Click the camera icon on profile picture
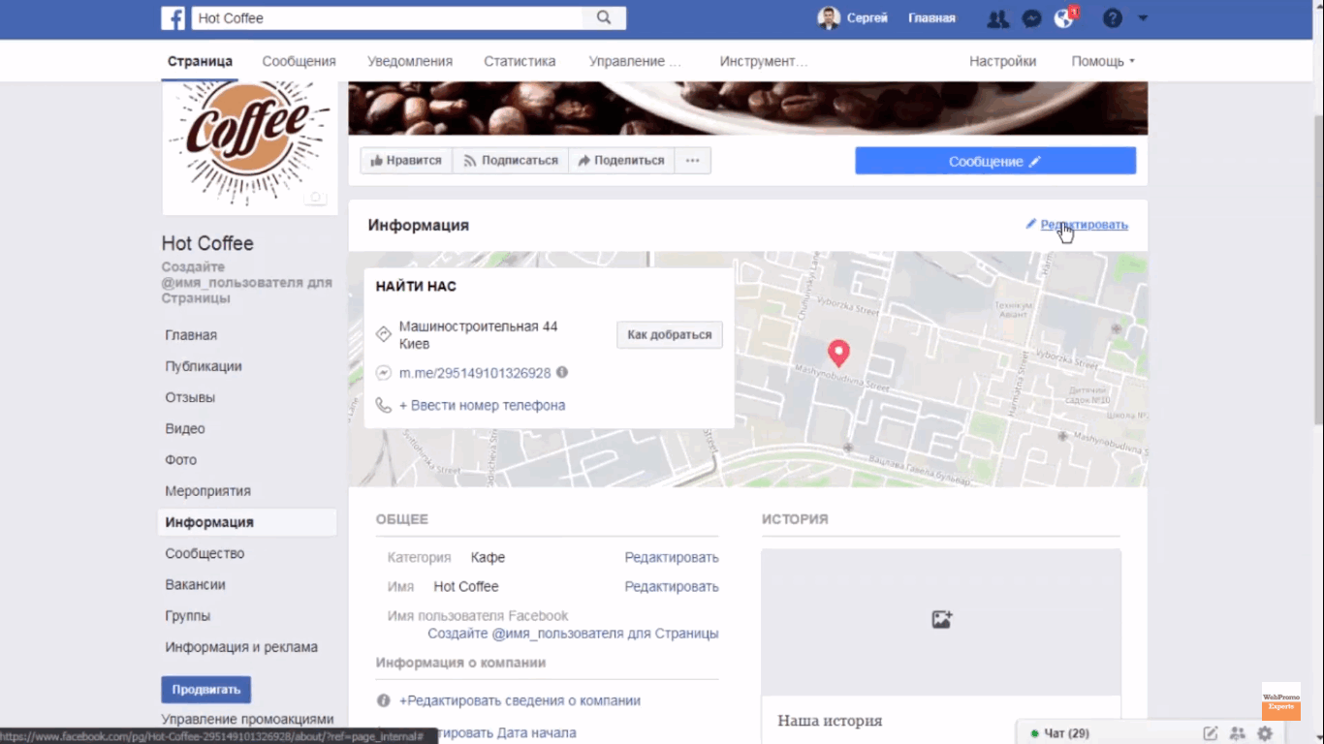The image size is (1324, 744). coord(315,197)
